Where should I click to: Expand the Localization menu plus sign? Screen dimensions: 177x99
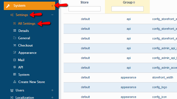52,97
